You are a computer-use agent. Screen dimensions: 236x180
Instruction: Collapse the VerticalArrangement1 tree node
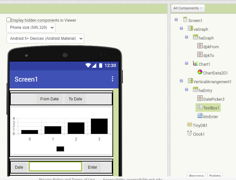pyautogui.click(x=182, y=81)
